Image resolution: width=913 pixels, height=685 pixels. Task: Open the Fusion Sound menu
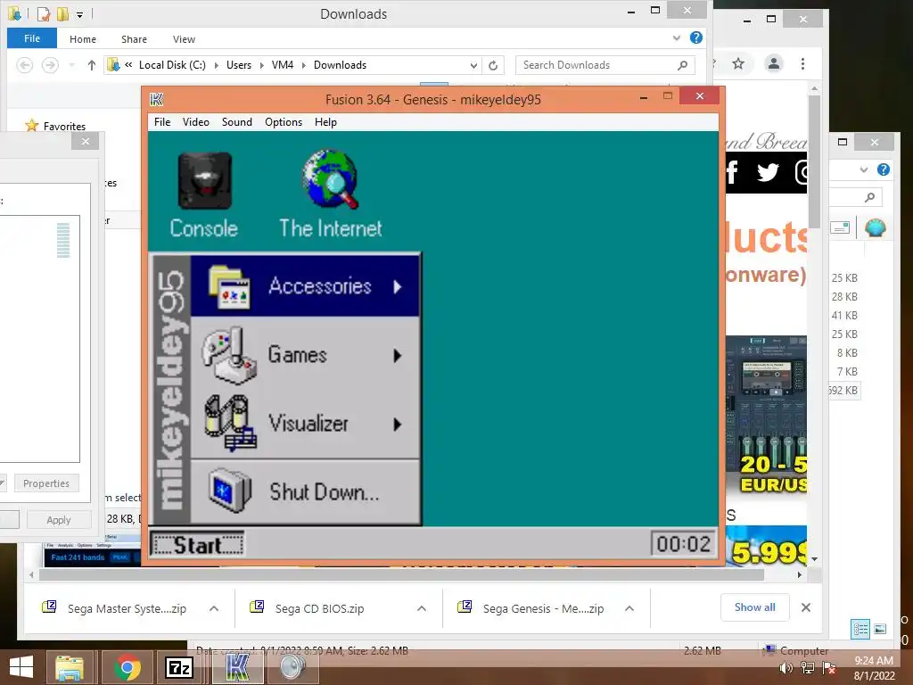click(236, 121)
